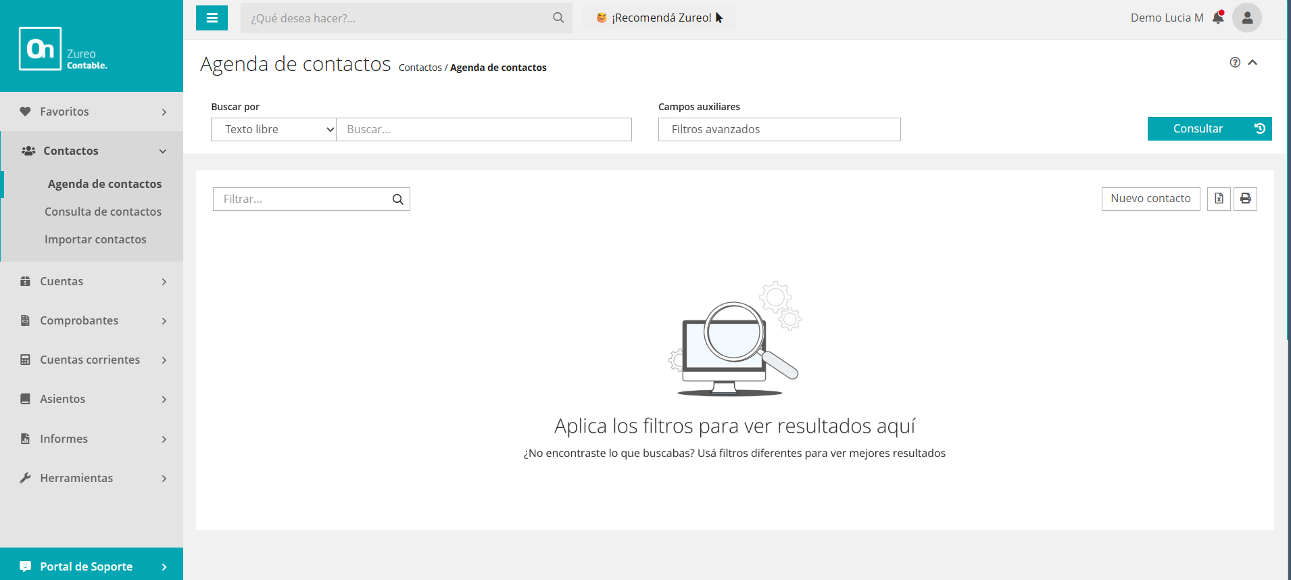
Task: Click the Nuevo contacto button
Action: click(x=1150, y=199)
